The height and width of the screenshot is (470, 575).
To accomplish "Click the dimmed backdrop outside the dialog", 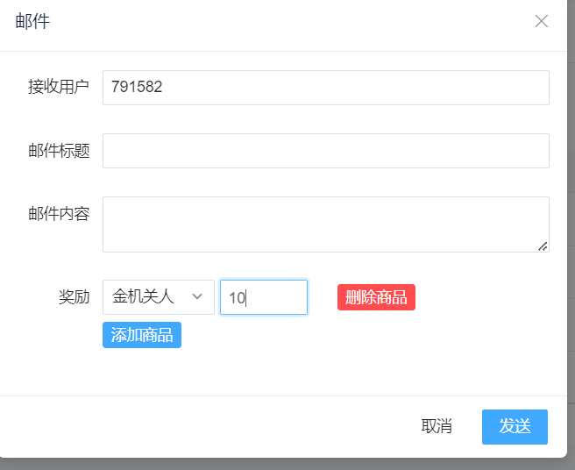I will 571,263.
